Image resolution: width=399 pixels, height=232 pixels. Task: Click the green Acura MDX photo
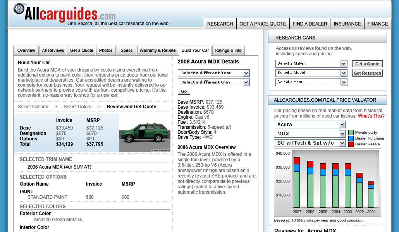[144, 133]
